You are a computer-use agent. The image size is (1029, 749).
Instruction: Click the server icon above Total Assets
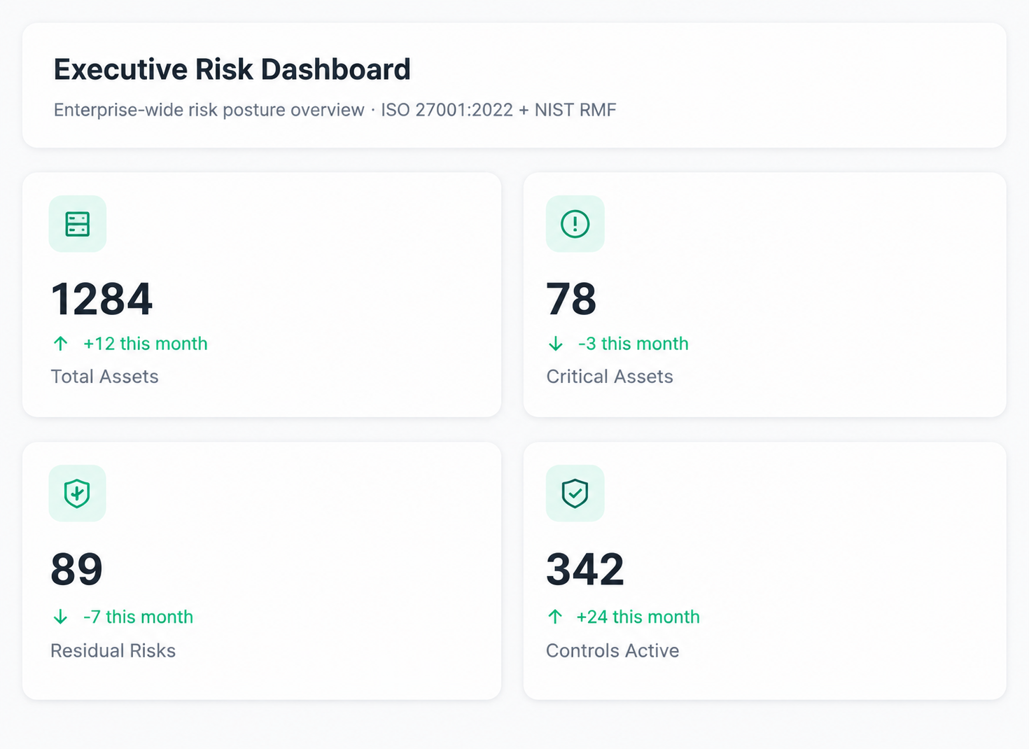coord(78,224)
